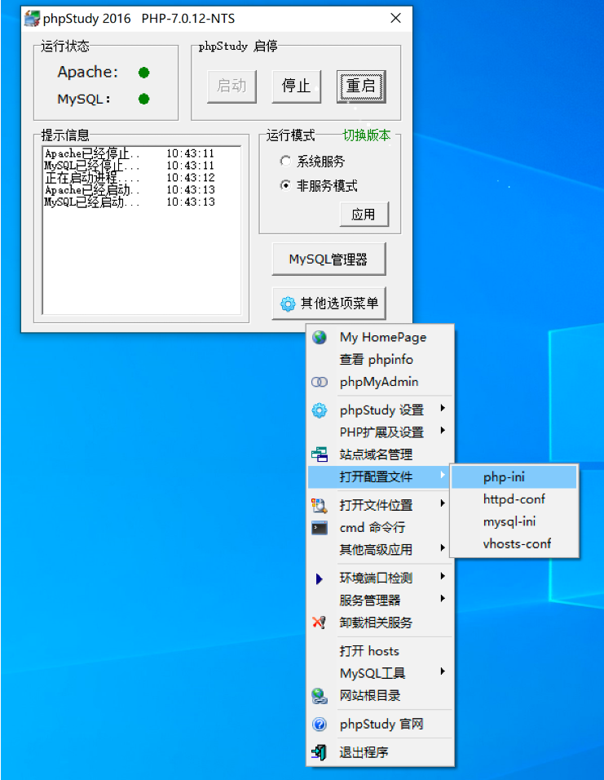Expand the PHP扩展及设置 submenu arrow
The height and width of the screenshot is (780, 604).
pos(443,431)
